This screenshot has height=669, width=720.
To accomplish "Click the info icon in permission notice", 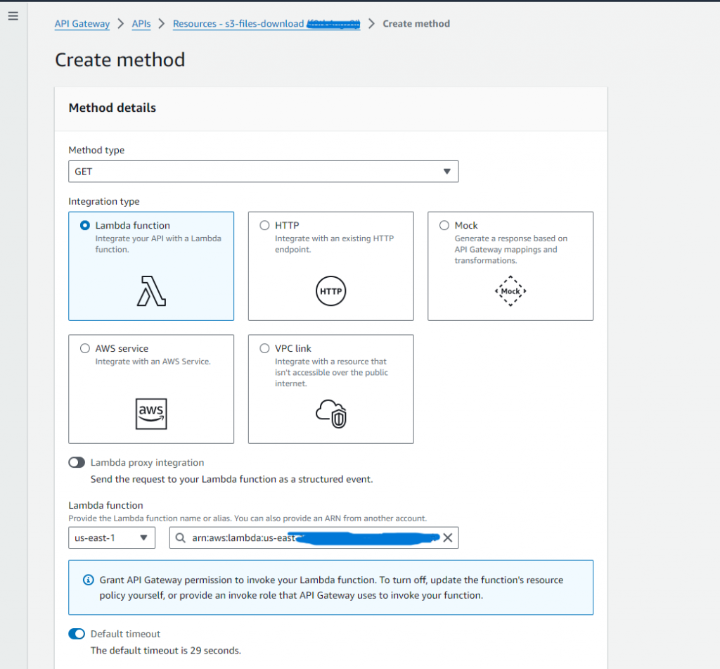I will 88,580.
